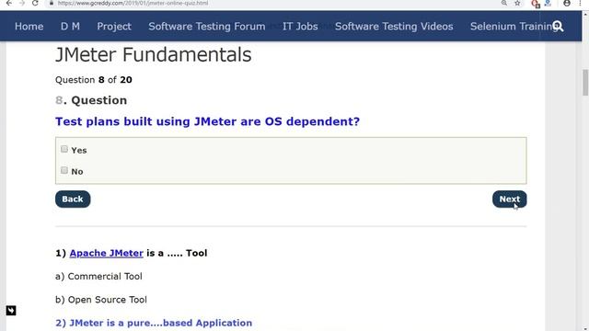This screenshot has width=589, height=331.
Task: Click the zoom magnifier icon in address bar
Action: [x=504, y=3]
